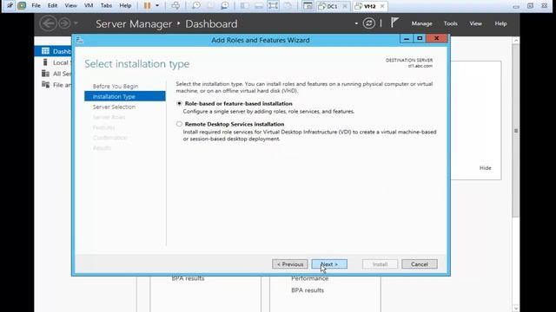Toggle the VMware library panel icon
Image resolution: width=556 pixels, height=312 pixels.
coord(244,6)
